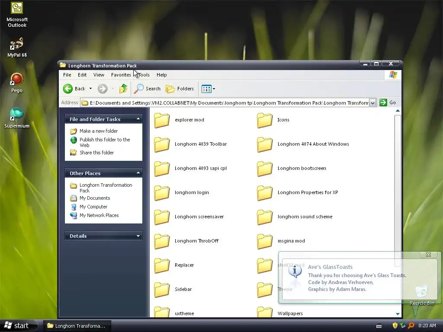Open the Back history dropdown arrow
Screen dimensions: 443x332
click(90, 89)
